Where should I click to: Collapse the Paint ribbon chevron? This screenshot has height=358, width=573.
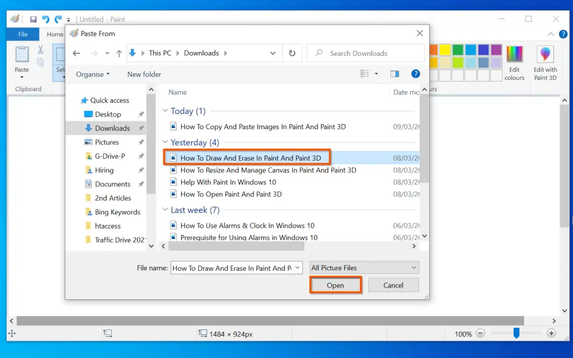pos(551,34)
